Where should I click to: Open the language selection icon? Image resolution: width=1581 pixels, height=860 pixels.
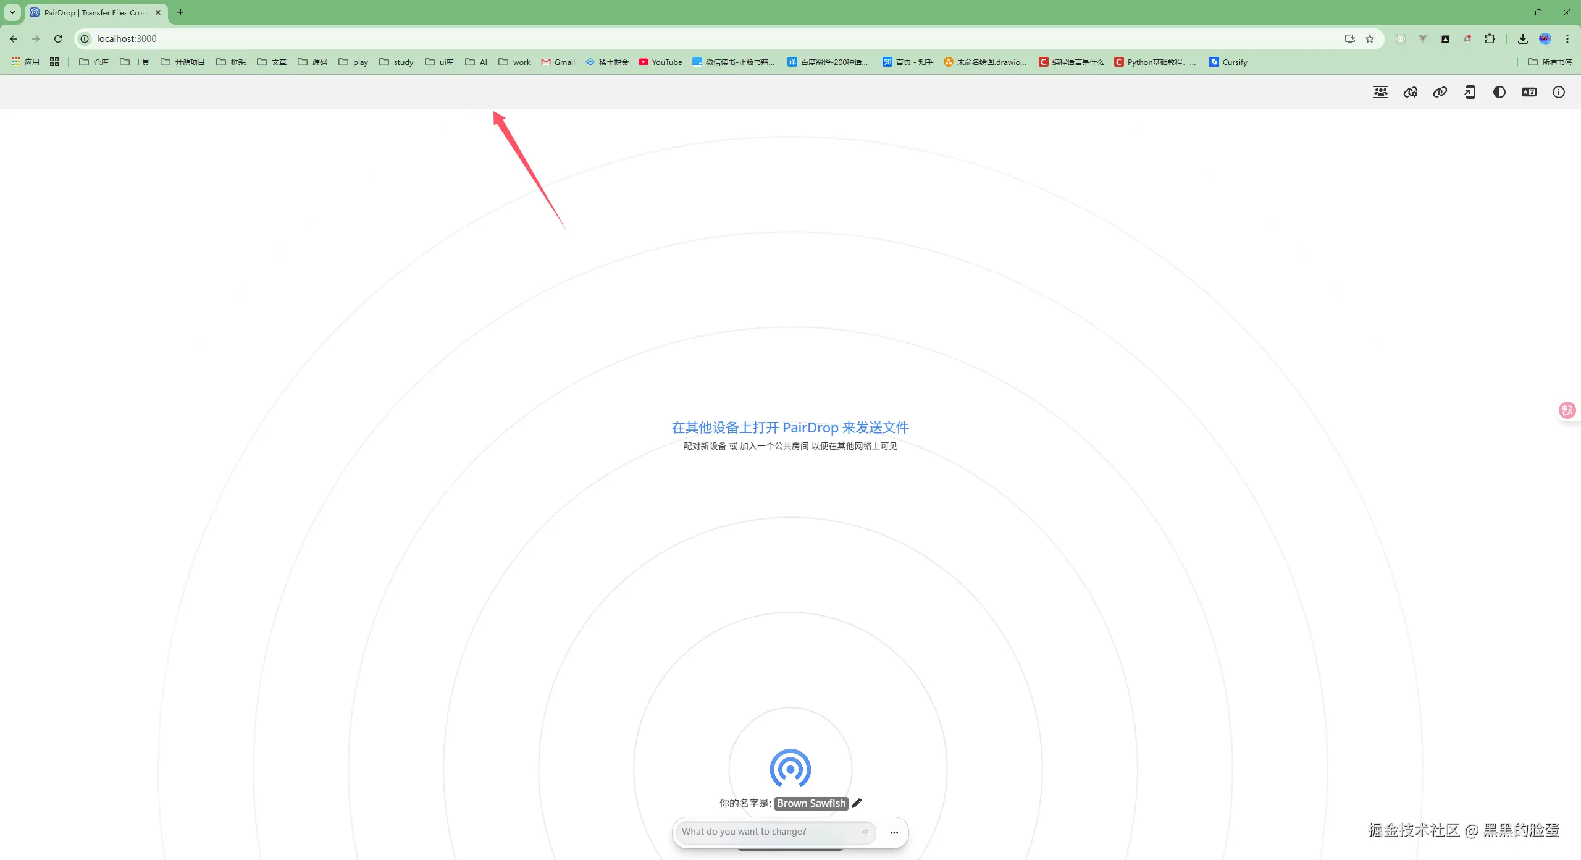1529,92
